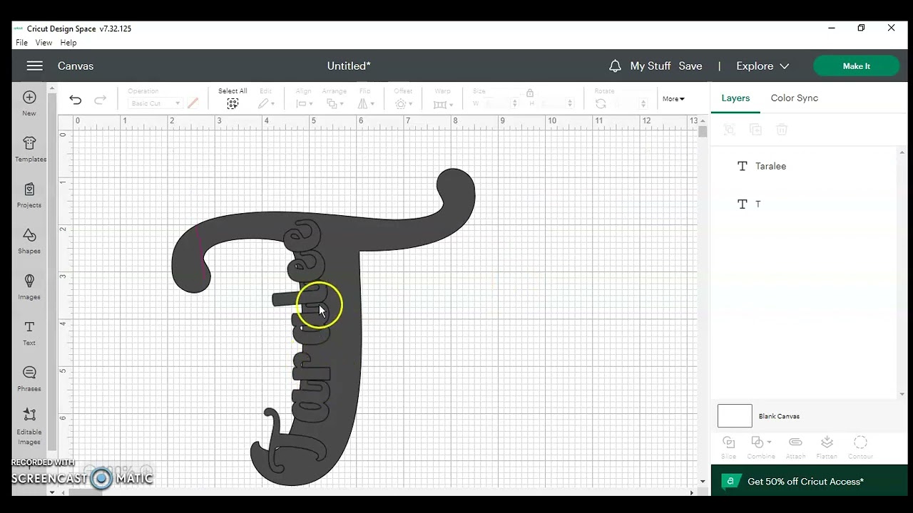Click the Canvas title label
This screenshot has height=513, width=913.
pyautogui.click(x=76, y=66)
